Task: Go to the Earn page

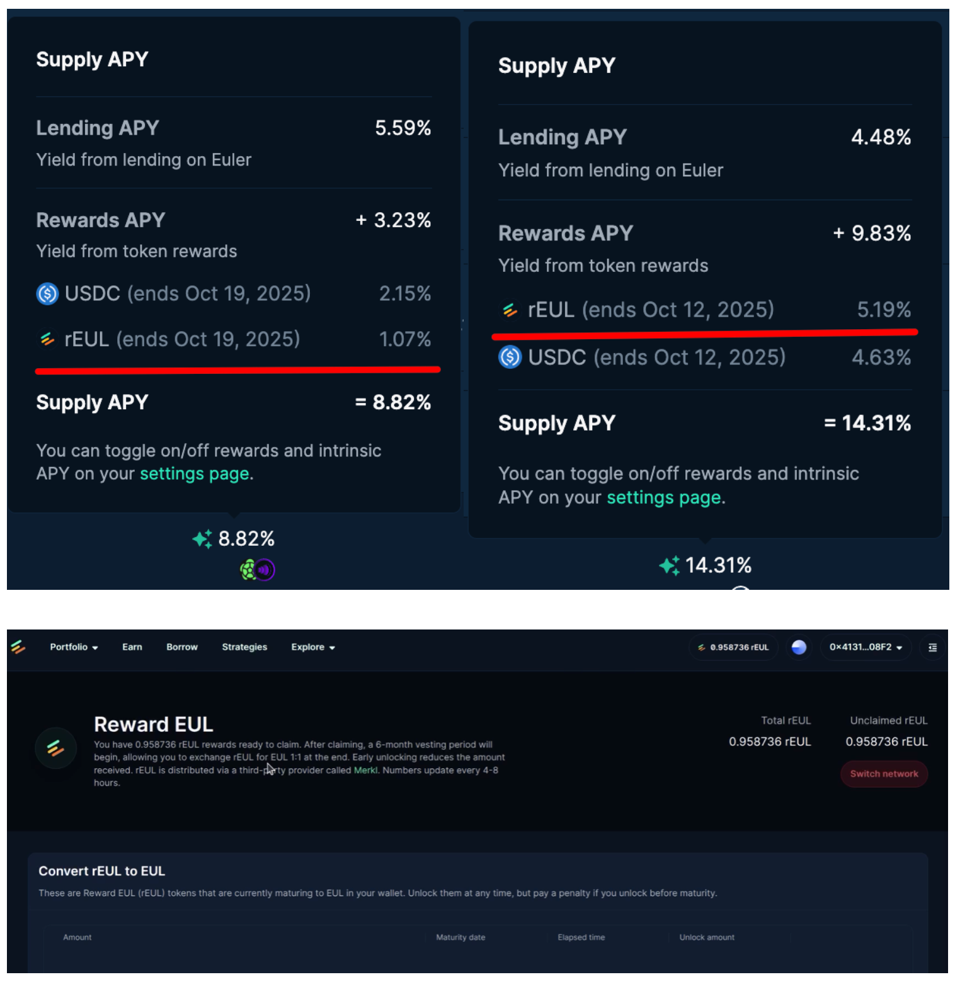Action: pos(132,647)
